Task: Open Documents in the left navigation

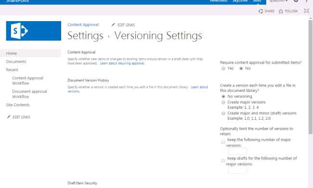Action: point(16,62)
